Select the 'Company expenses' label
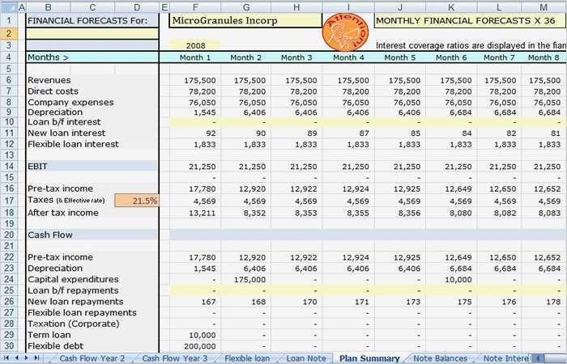The width and height of the screenshot is (567, 364). coord(70,102)
